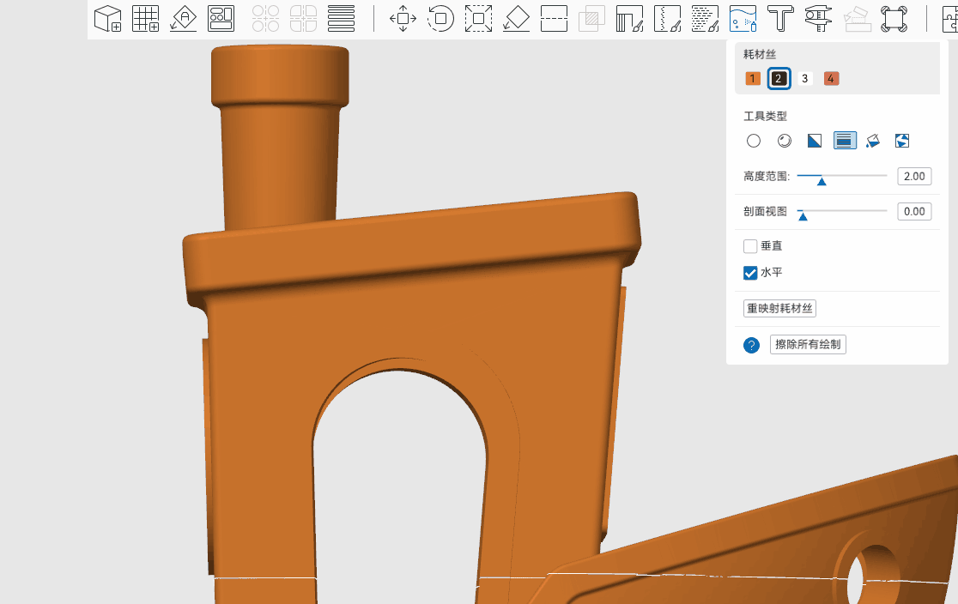
Task: Open the Seam painting tool
Action: [x=667, y=18]
